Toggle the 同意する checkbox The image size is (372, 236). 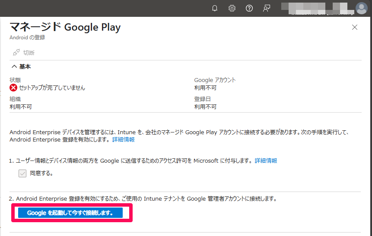click(22, 173)
